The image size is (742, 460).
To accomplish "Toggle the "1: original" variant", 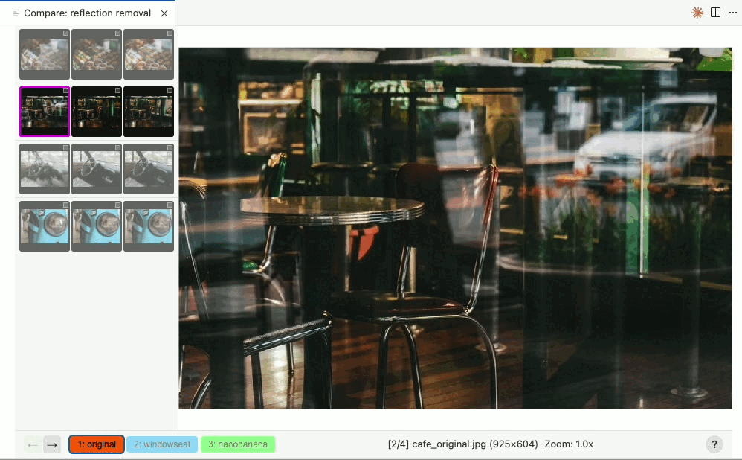I will 96,444.
